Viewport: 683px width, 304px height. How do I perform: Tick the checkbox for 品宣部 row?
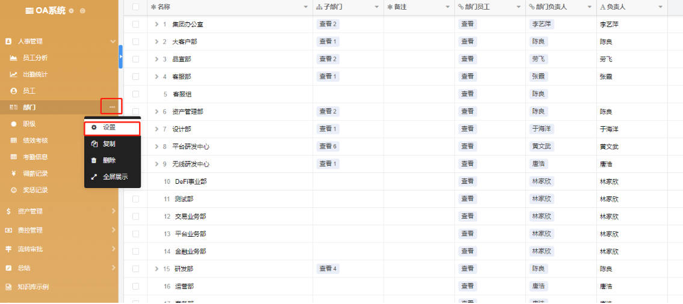pos(136,59)
